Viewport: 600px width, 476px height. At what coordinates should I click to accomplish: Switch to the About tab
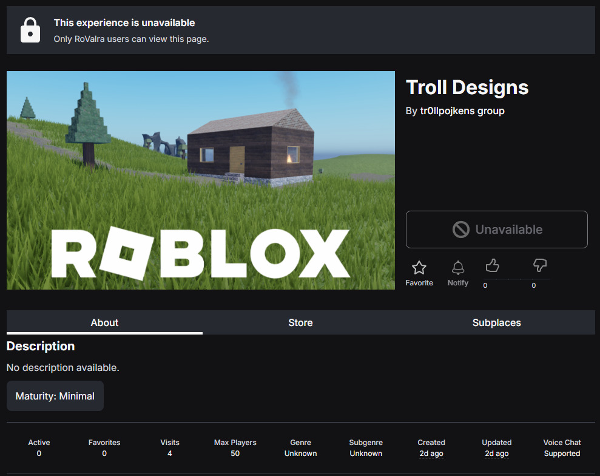coord(104,322)
